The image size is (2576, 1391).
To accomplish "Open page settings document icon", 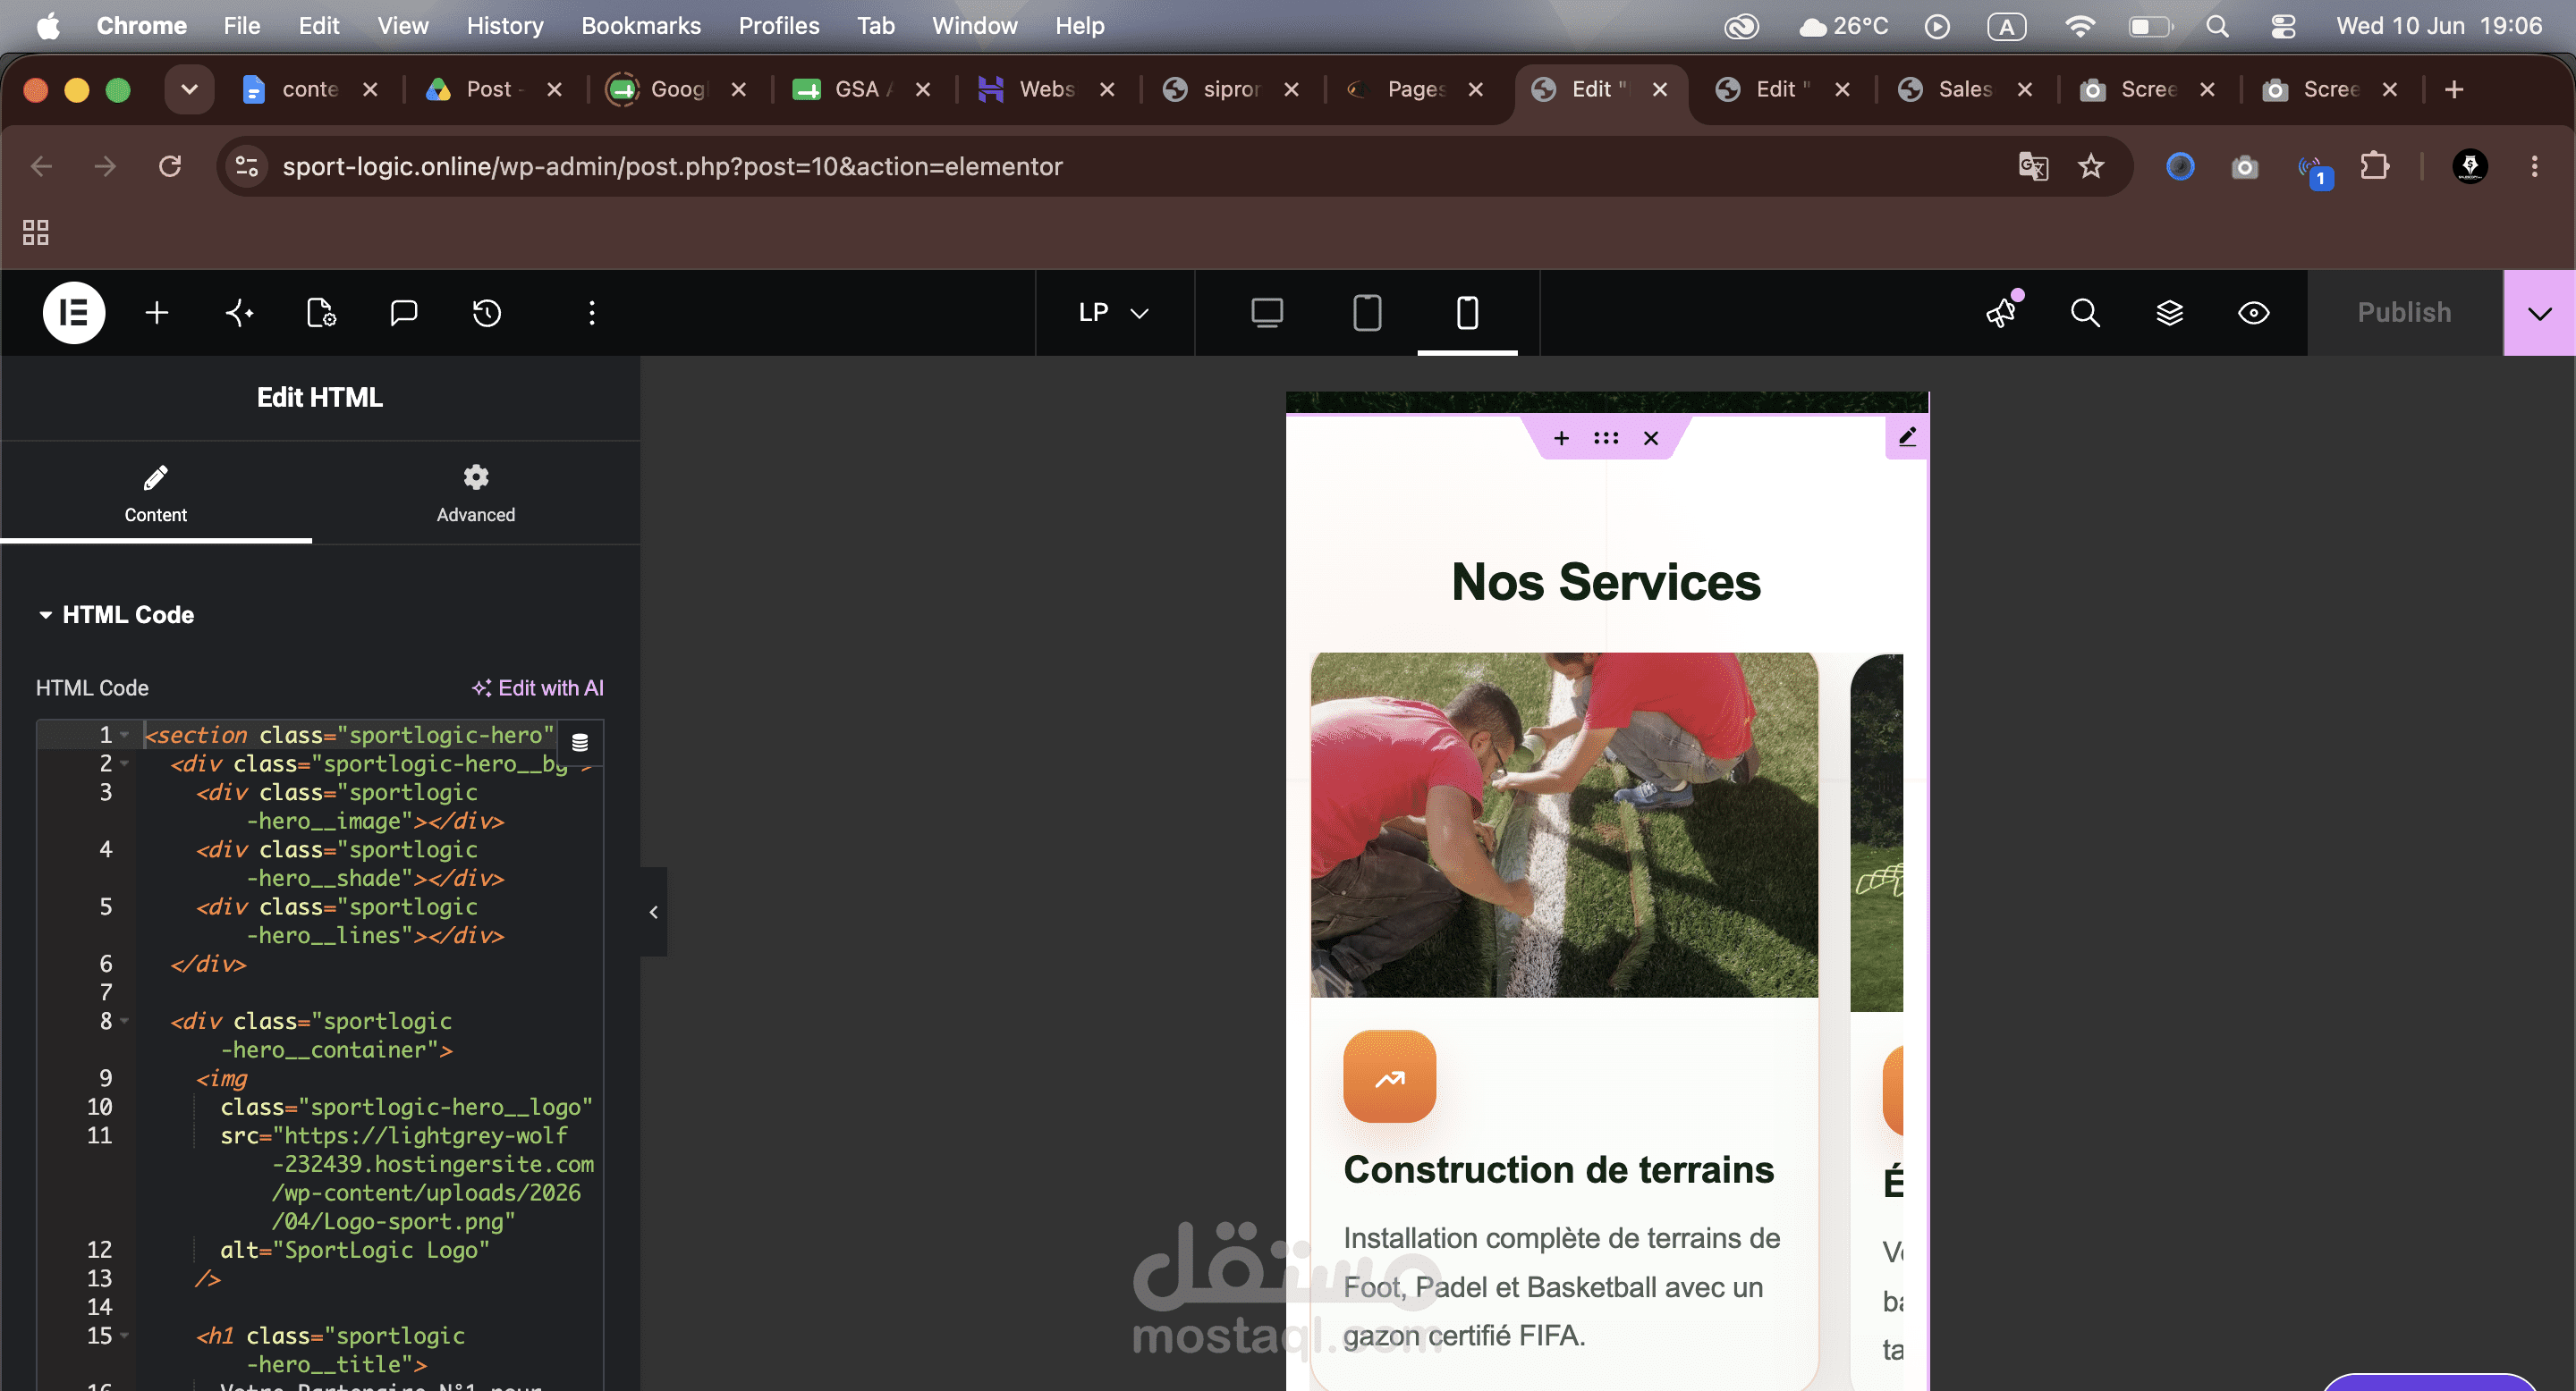I will [321, 313].
